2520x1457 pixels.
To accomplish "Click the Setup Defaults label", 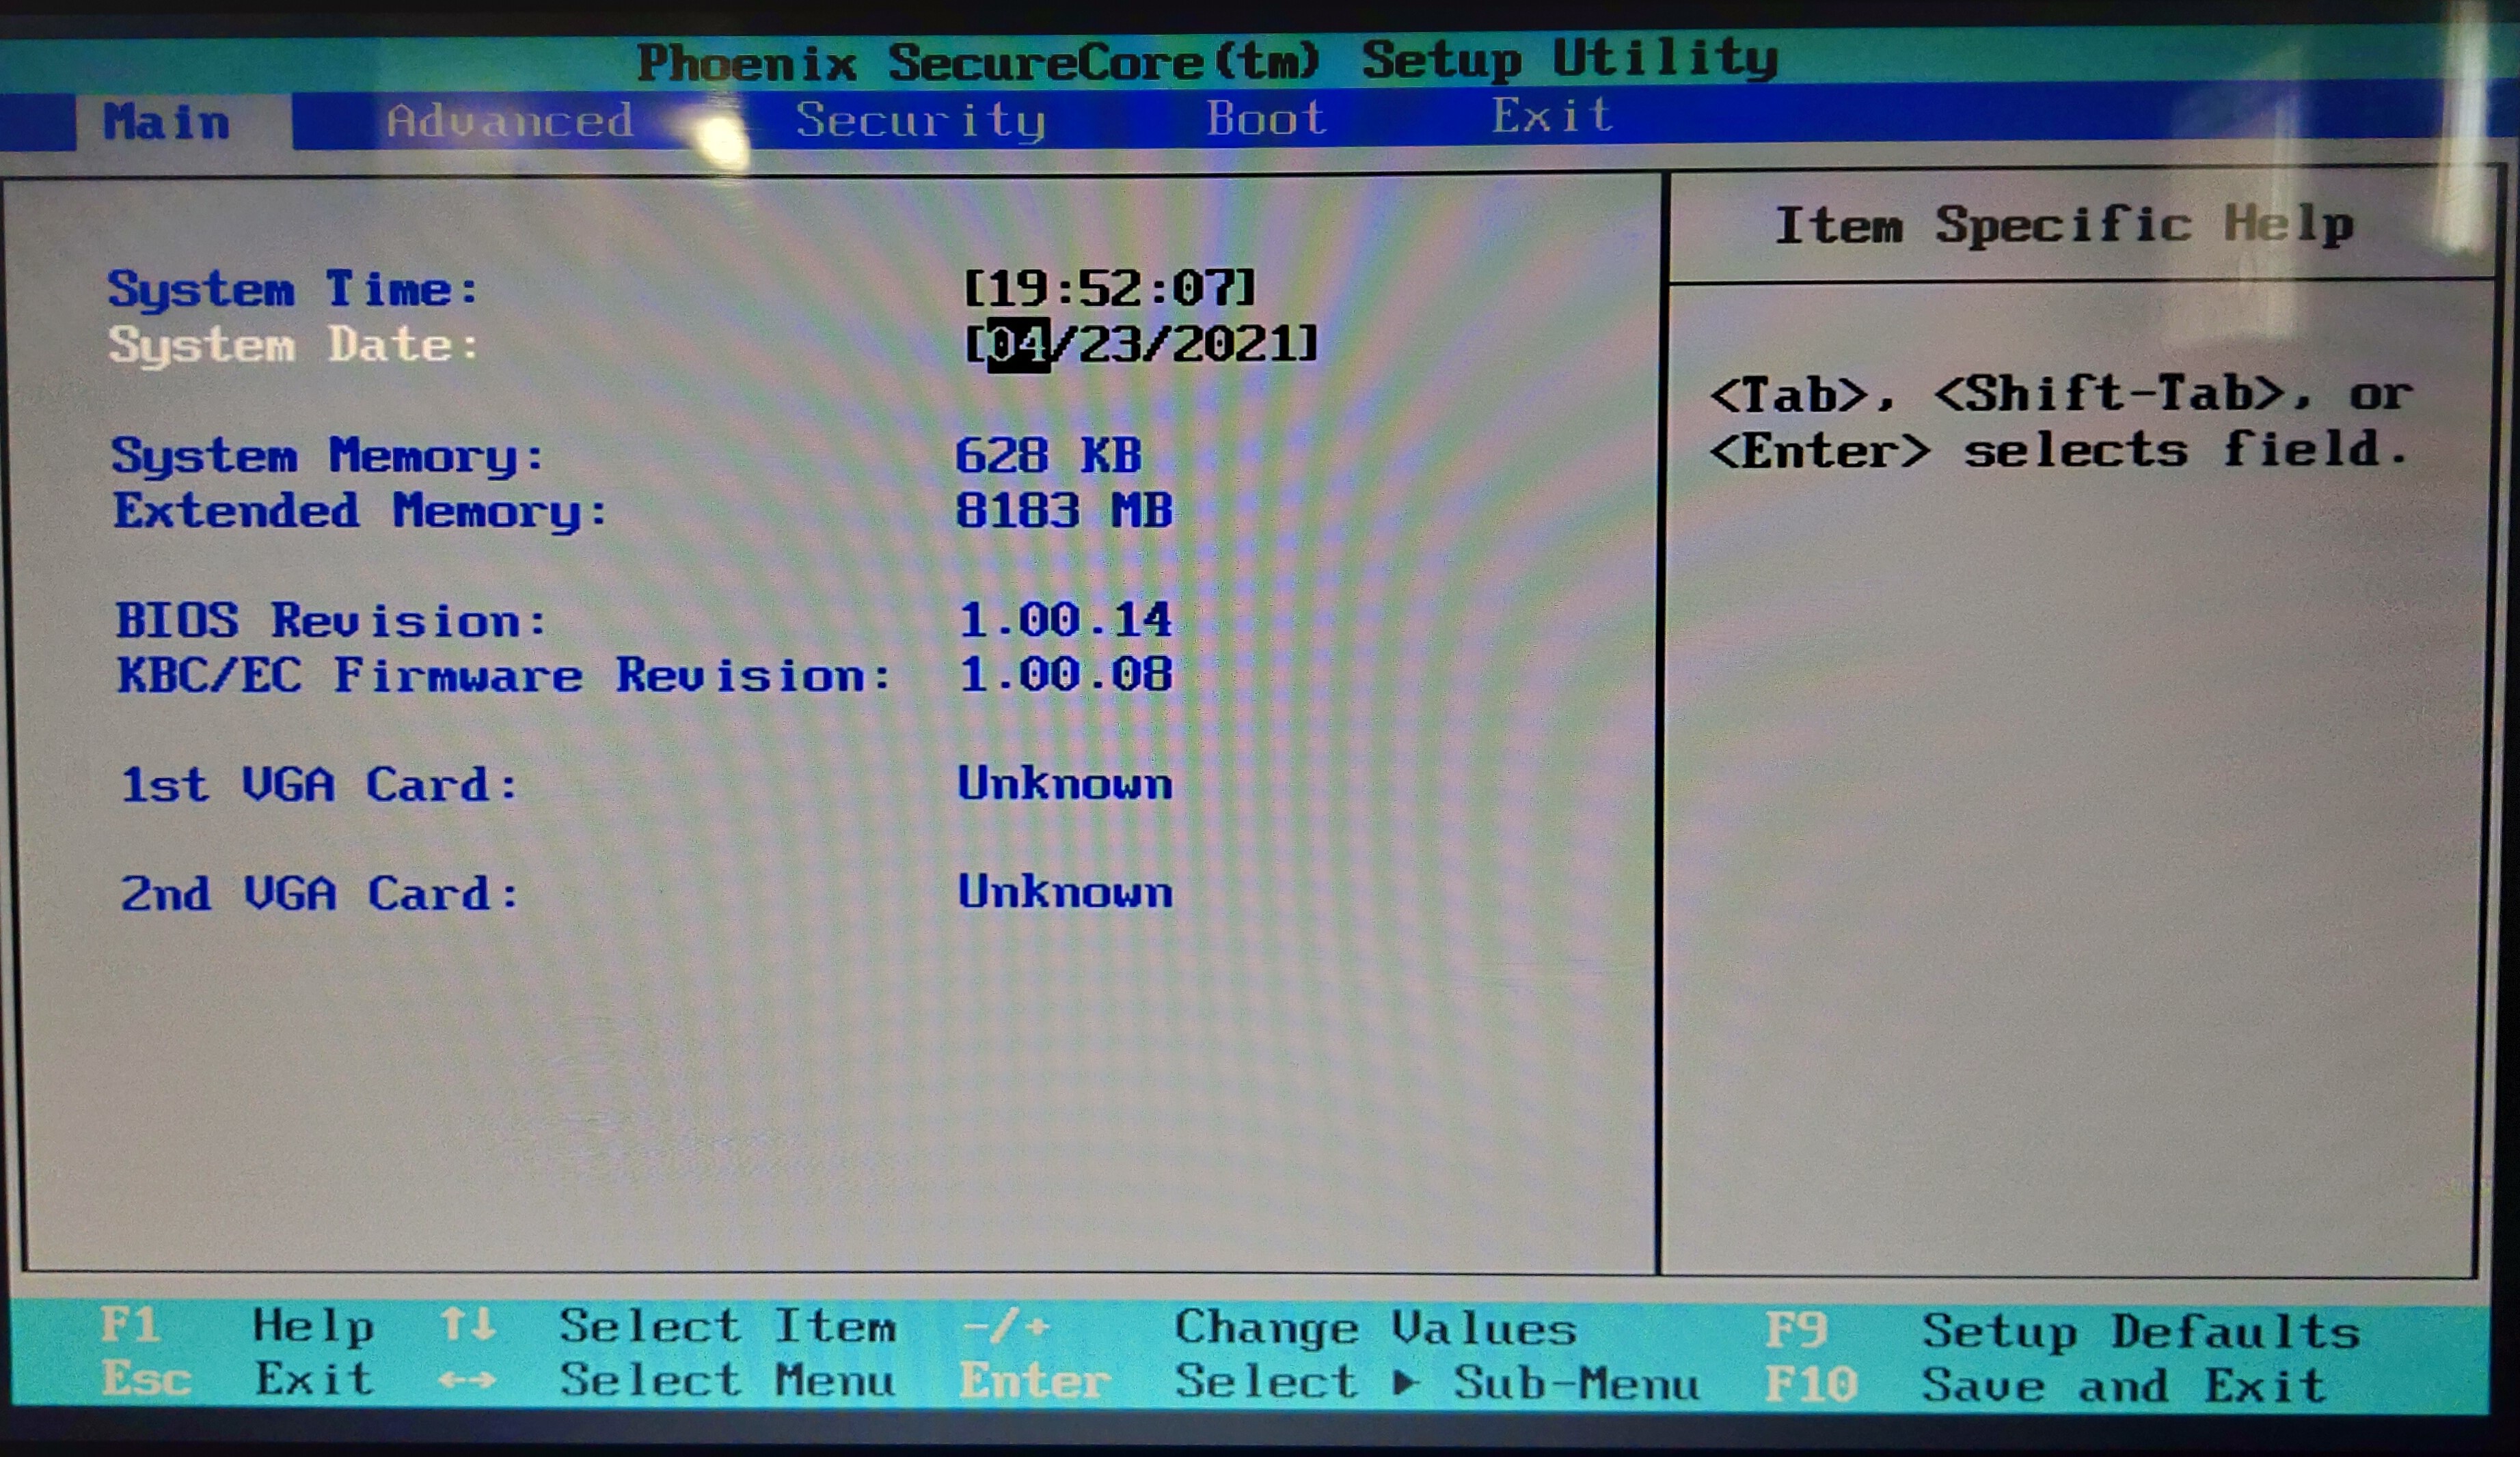I will pos(2141,1332).
